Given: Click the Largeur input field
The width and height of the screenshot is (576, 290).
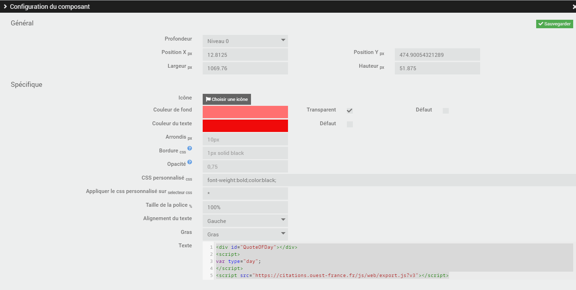Looking at the screenshot, I should point(245,68).
